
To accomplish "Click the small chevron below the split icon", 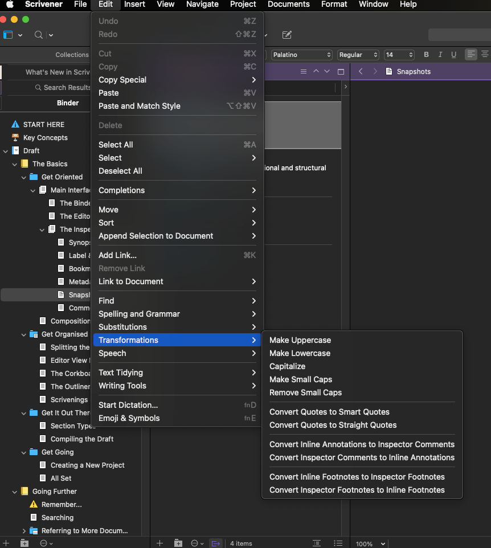I will [346, 87].
